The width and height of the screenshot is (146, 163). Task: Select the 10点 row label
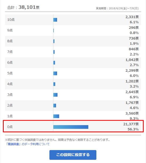click(11, 20)
